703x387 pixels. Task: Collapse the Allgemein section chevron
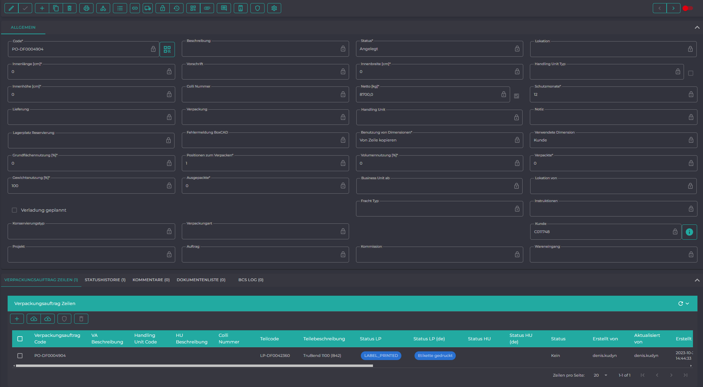coord(697,28)
